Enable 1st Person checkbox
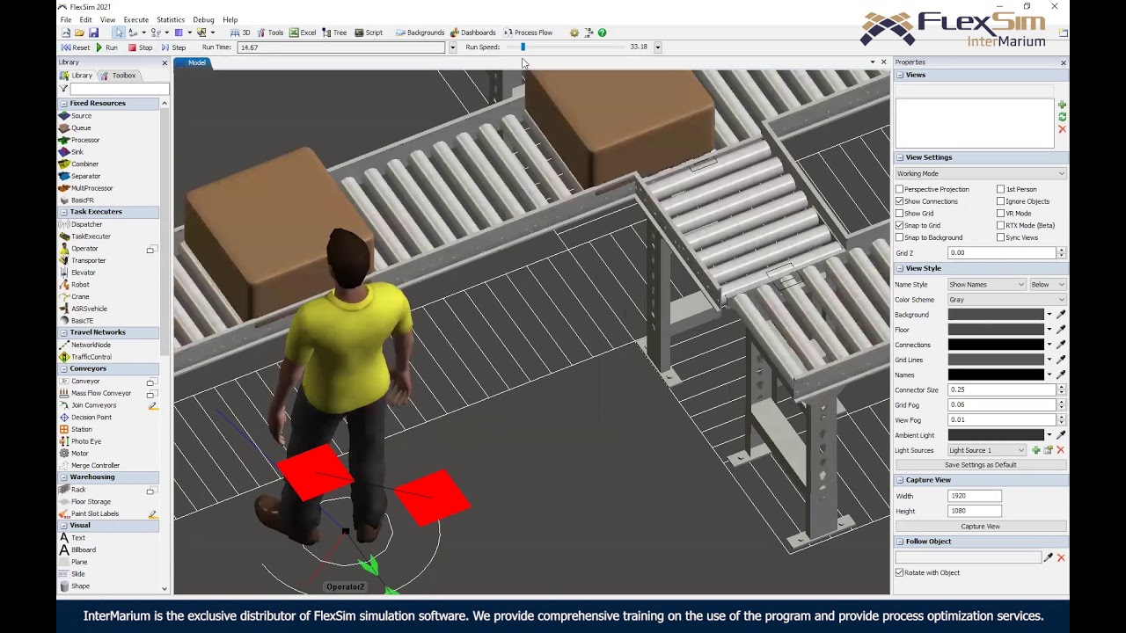 1001,189
